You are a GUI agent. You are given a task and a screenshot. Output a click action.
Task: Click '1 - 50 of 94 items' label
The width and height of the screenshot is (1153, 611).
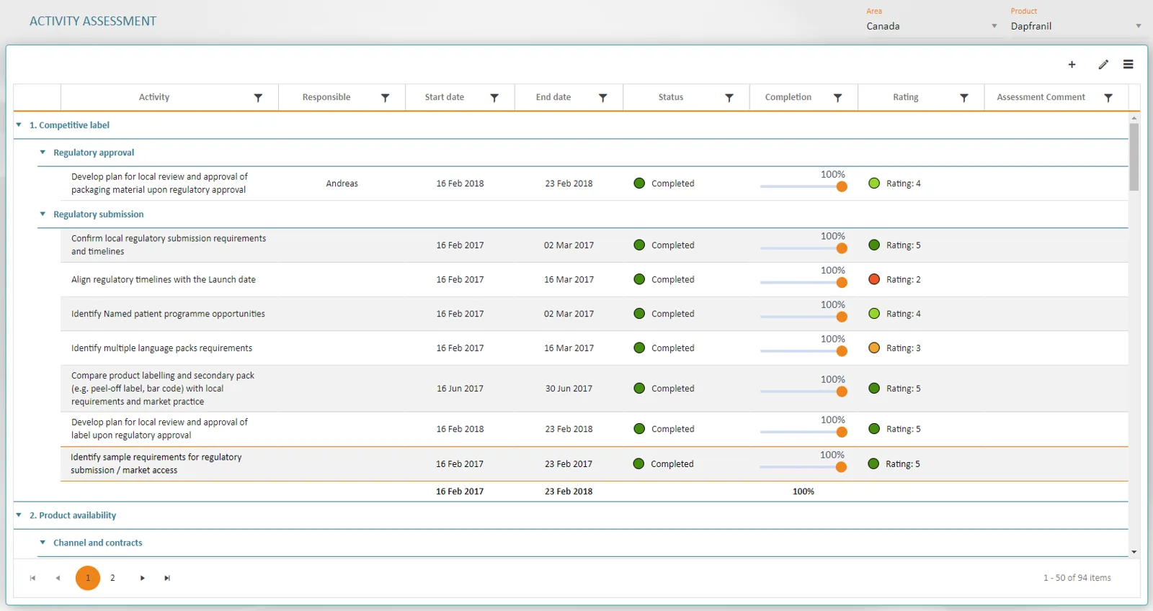coord(1077,578)
